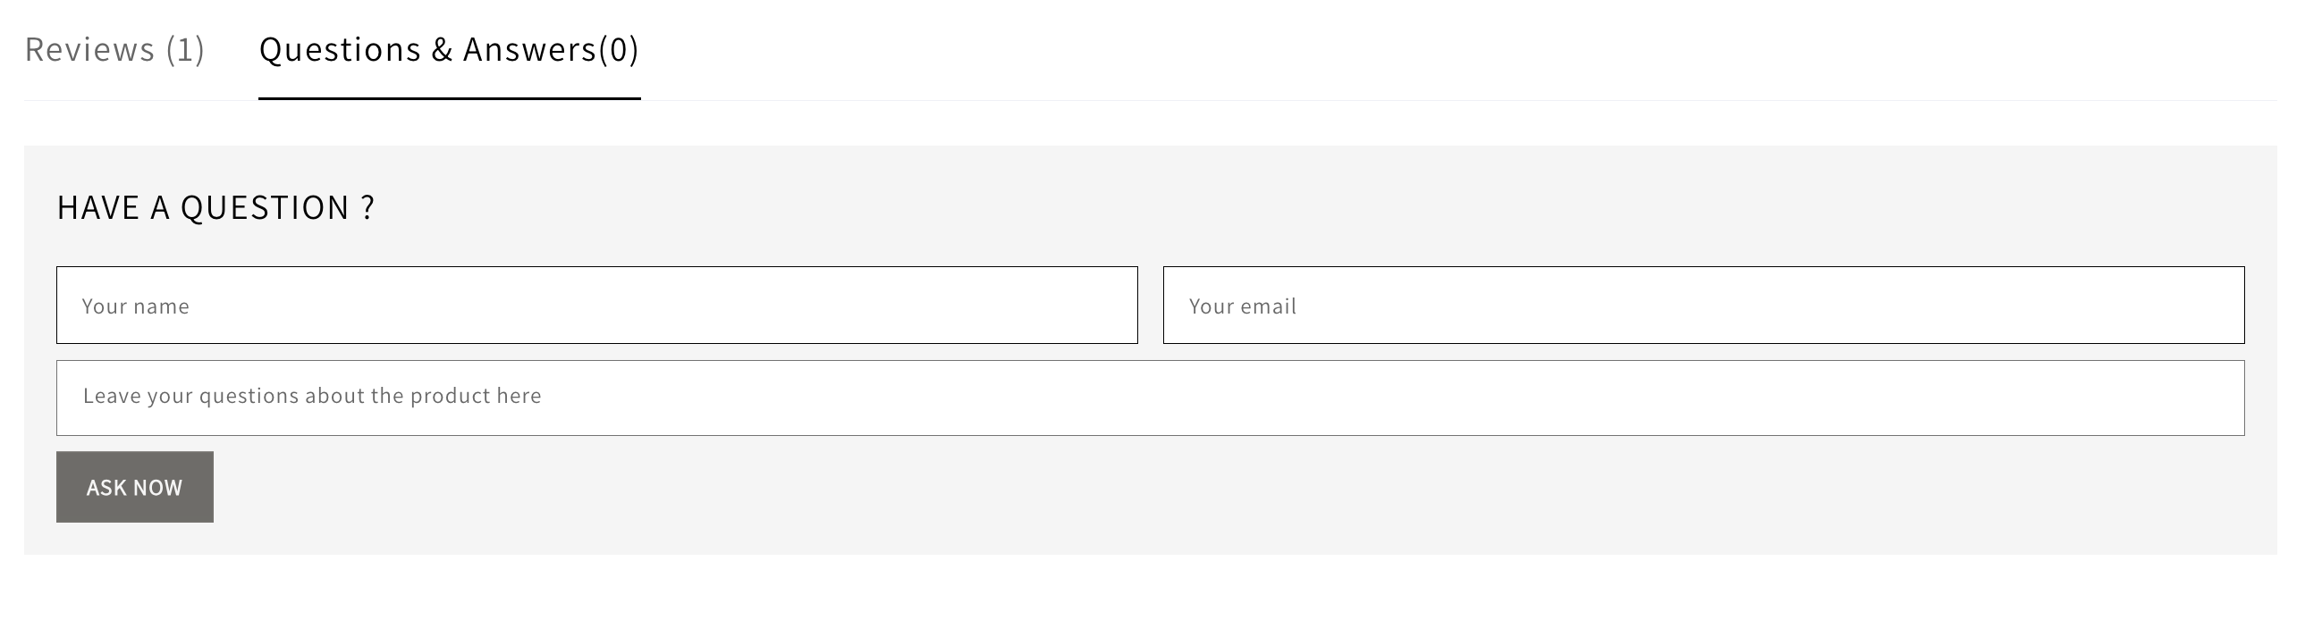The width and height of the screenshot is (2305, 620).
Task: Click the word QUESTION in the form heading
Action: pyautogui.click(x=265, y=207)
